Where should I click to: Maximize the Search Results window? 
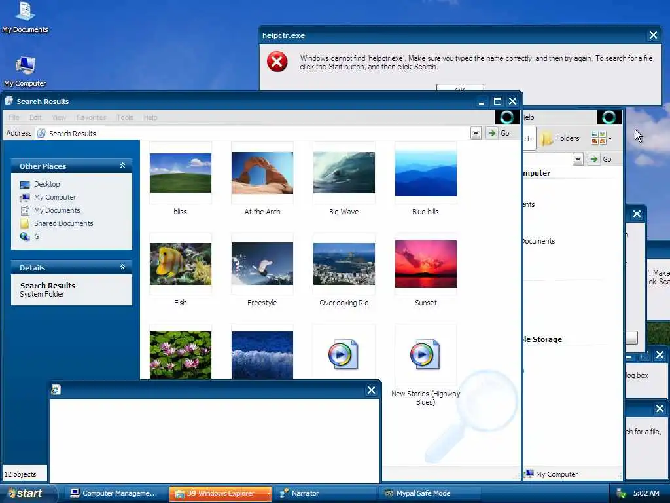pos(497,102)
